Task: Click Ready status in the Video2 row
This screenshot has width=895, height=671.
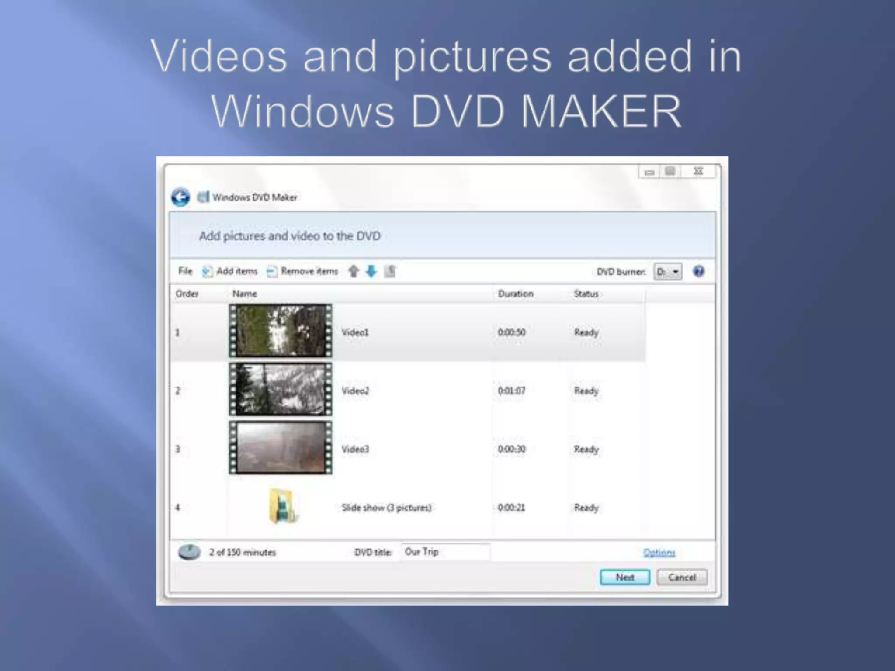Action: coord(586,391)
